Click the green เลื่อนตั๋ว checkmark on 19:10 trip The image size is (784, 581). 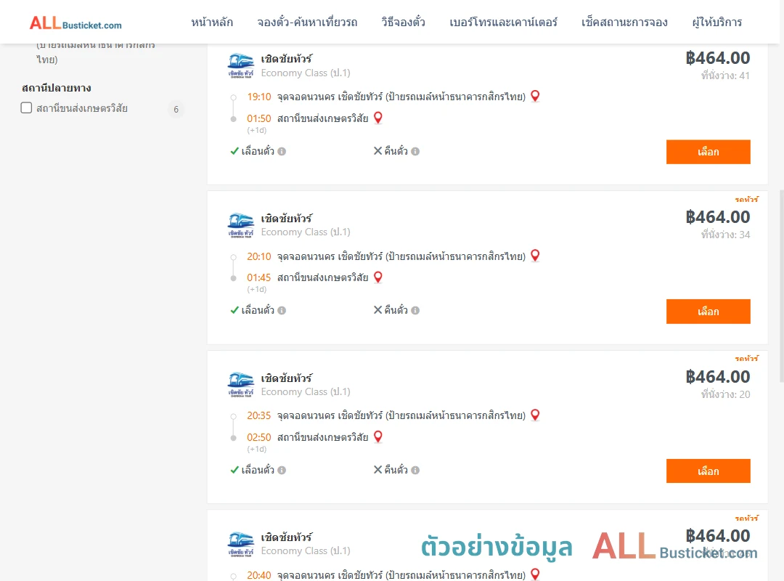pyautogui.click(x=234, y=150)
